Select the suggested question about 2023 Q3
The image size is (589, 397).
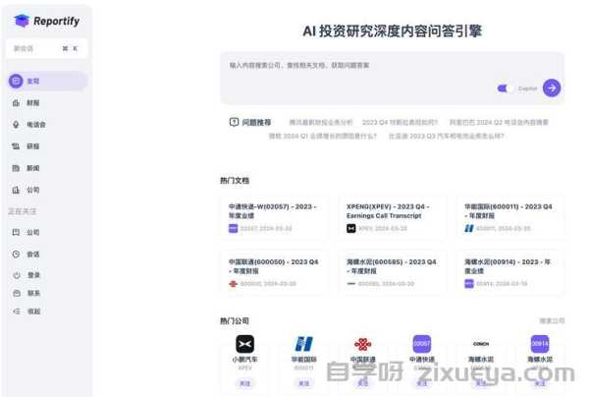(447, 136)
